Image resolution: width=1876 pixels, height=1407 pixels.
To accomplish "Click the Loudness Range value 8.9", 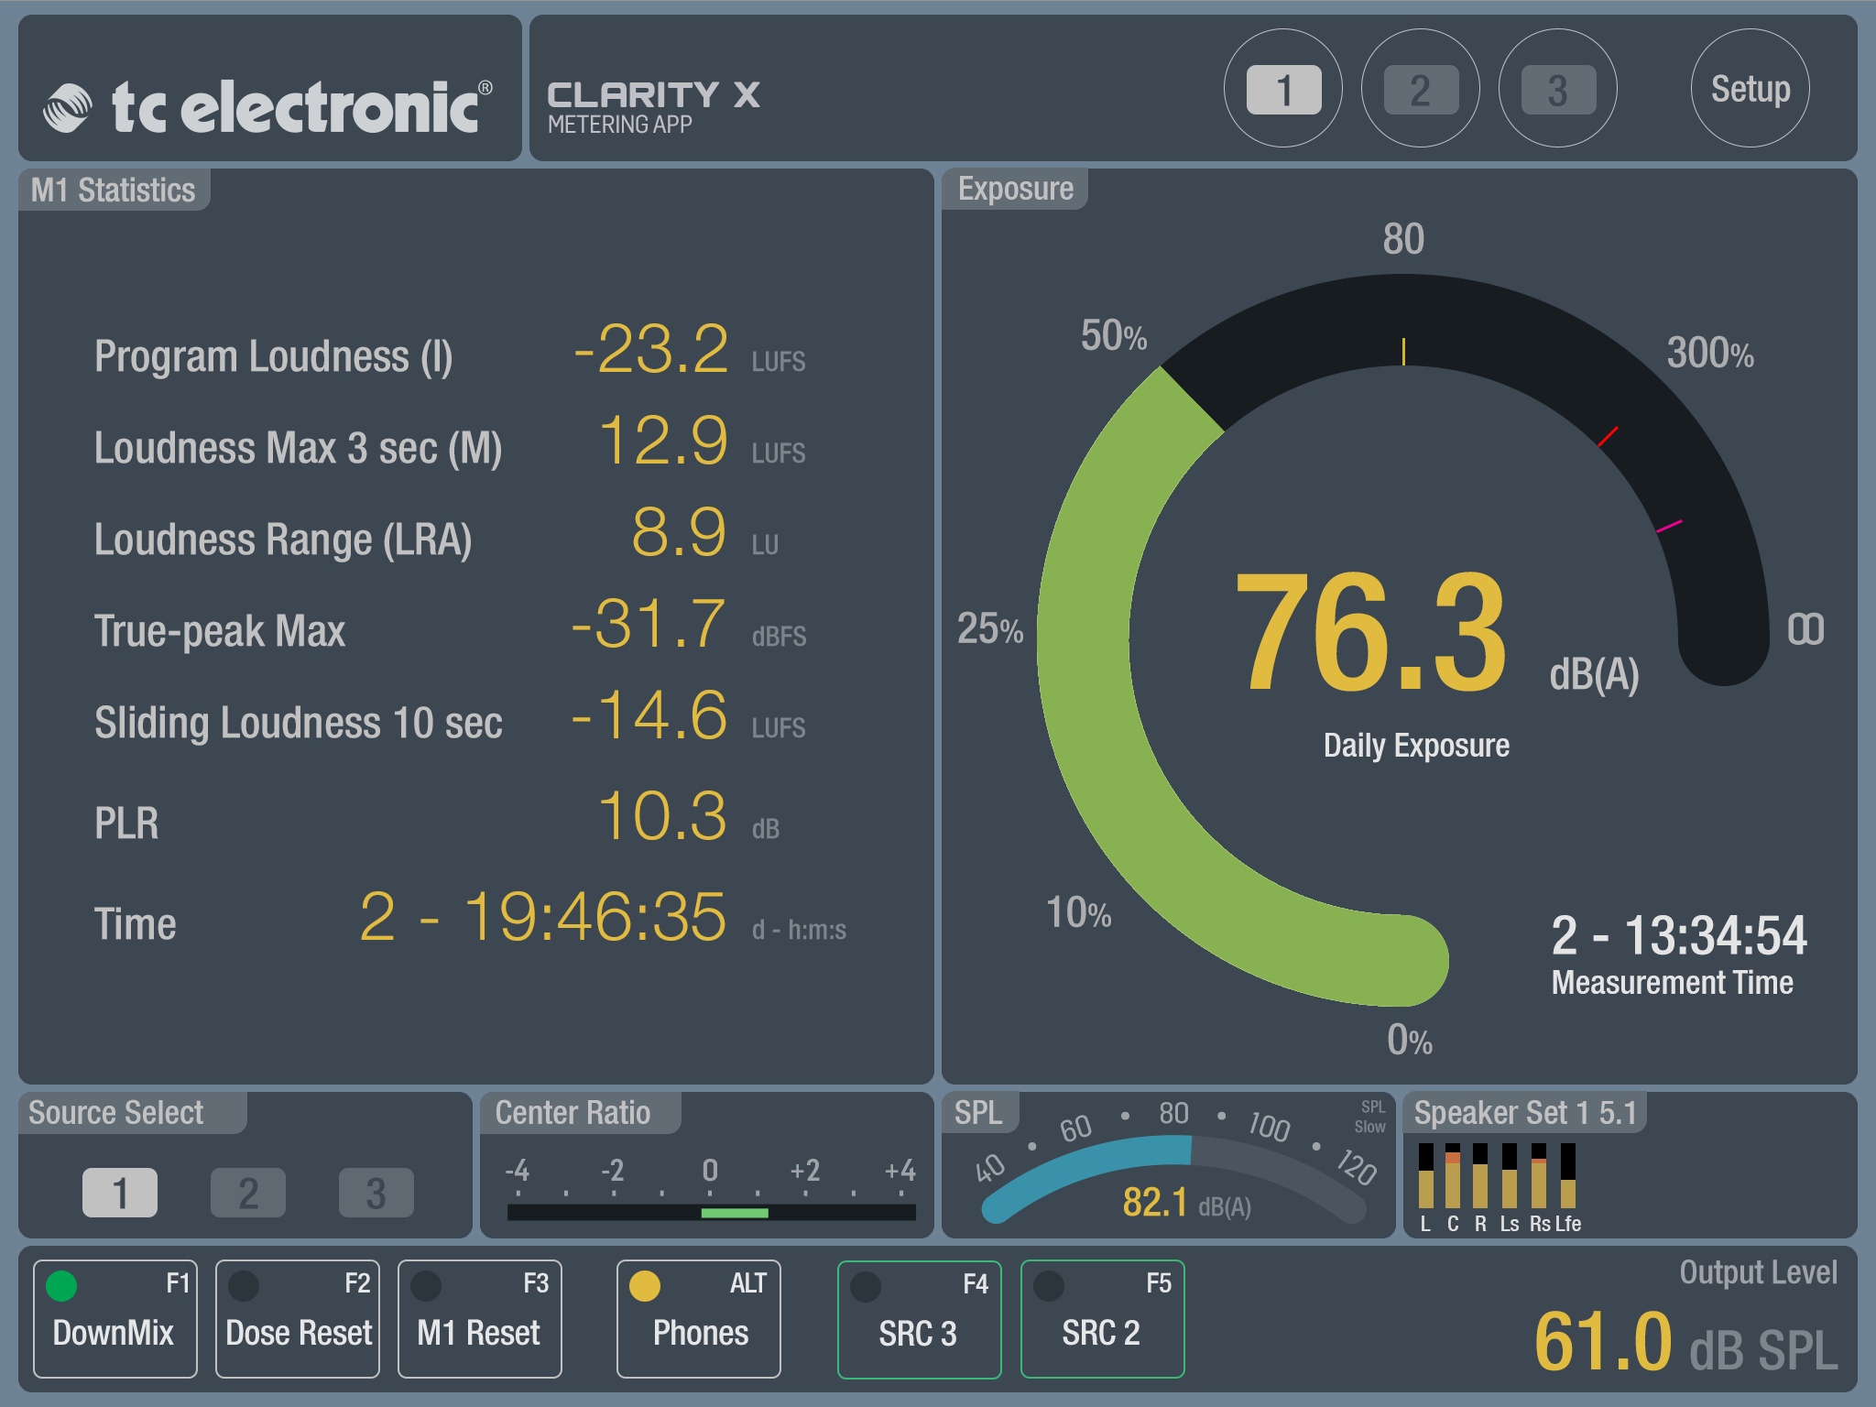I will point(680,533).
